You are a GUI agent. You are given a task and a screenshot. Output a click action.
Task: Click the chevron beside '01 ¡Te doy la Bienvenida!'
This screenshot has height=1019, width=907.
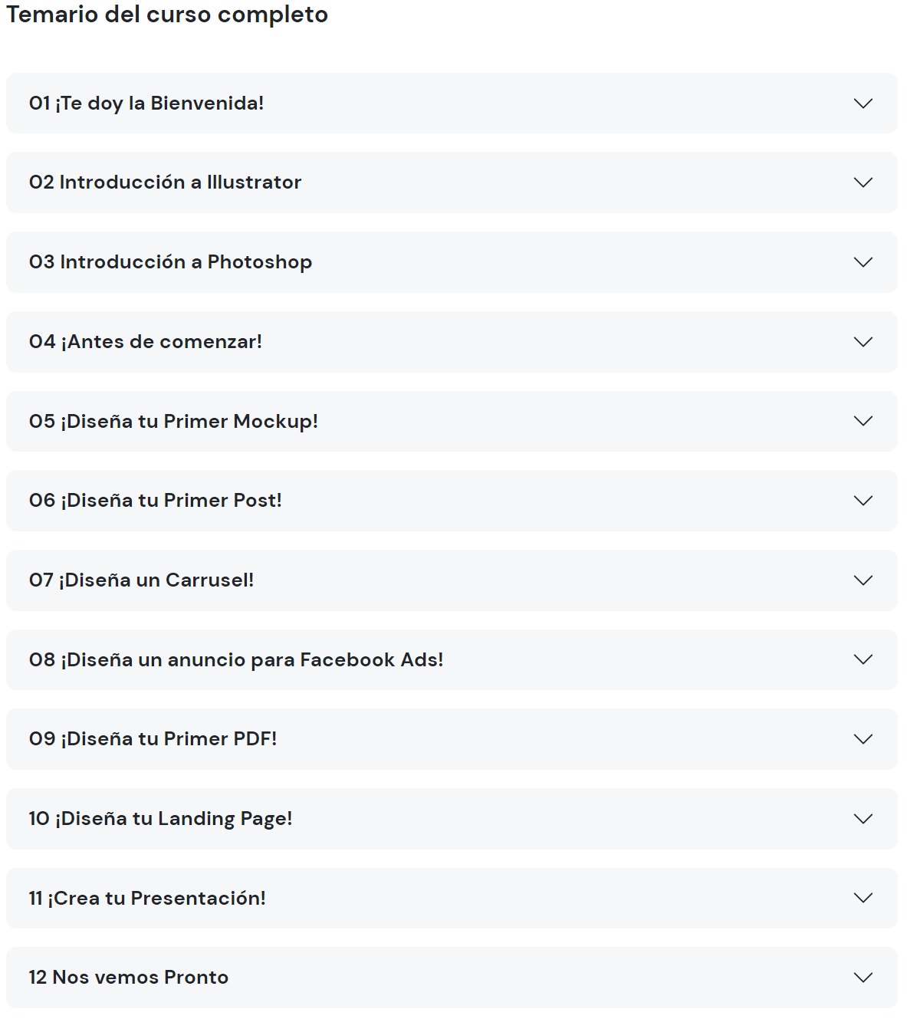point(863,104)
